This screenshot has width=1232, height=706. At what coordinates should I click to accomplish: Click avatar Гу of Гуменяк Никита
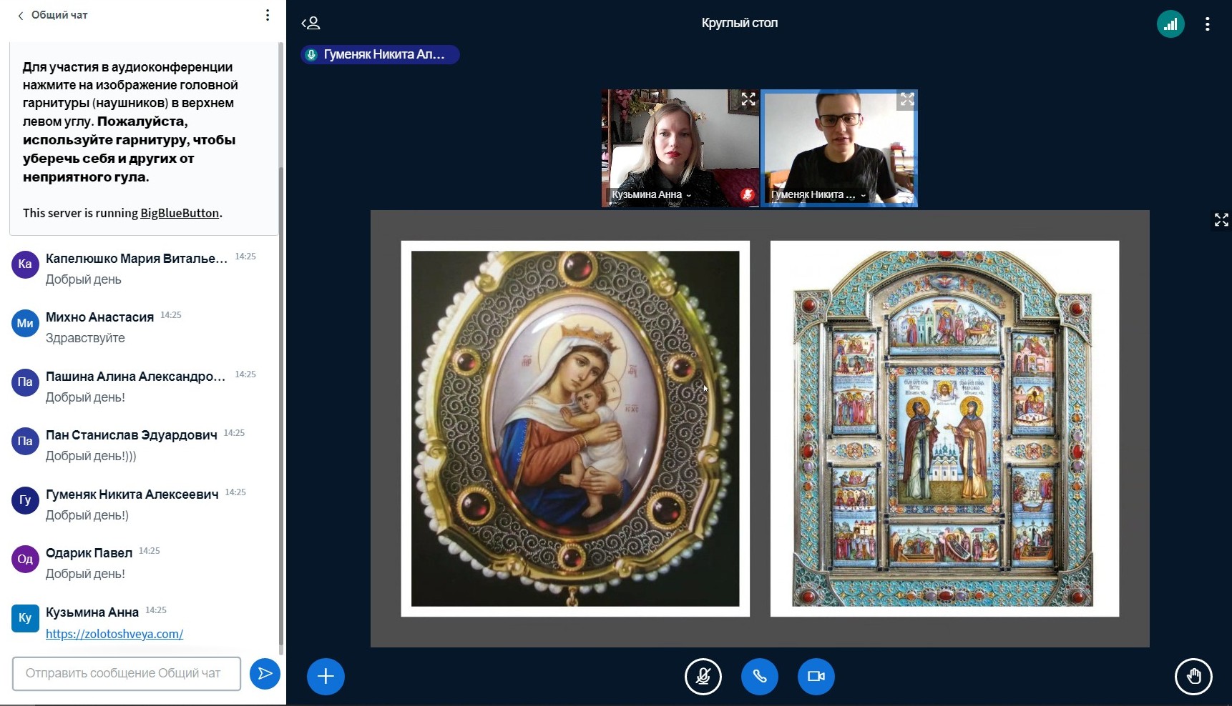point(25,500)
